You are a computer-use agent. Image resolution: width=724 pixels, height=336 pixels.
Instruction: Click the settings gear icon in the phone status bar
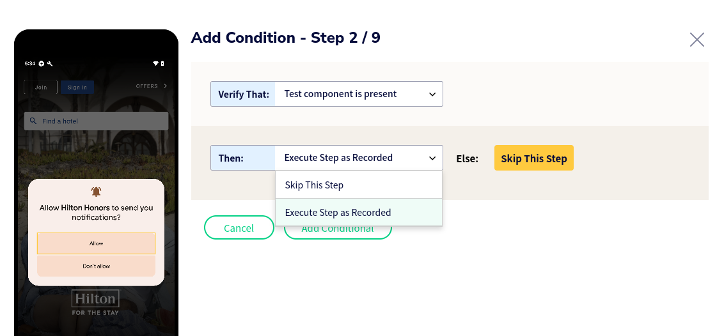[42, 64]
